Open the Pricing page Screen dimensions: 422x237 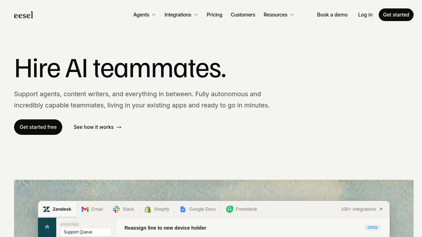pyautogui.click(x=215, y=15)
